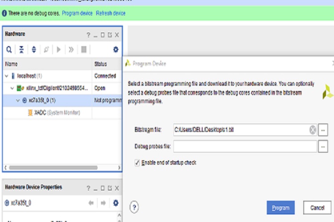Screen dimensions: 334x222
Task: Click into the Debug probes file field
Action: [245, 146]
